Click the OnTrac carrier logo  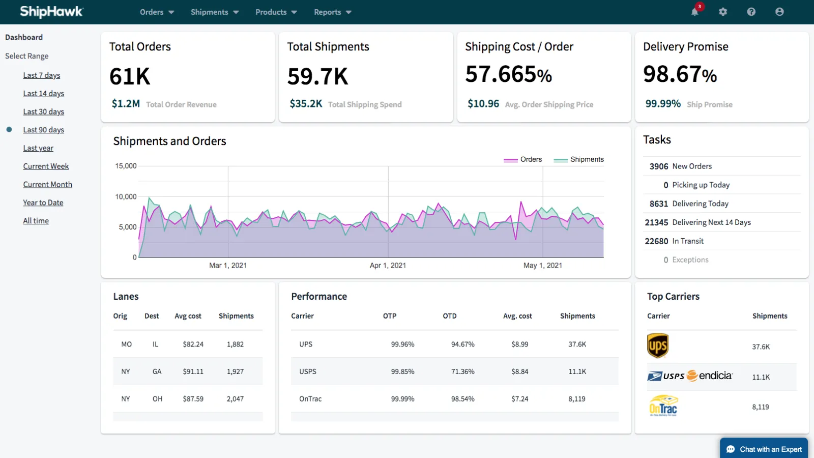pos(664,406)
